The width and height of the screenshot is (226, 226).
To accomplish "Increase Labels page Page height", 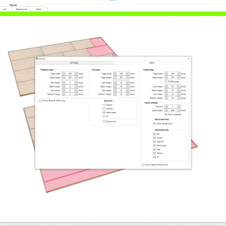I will (x=179, y=78).
